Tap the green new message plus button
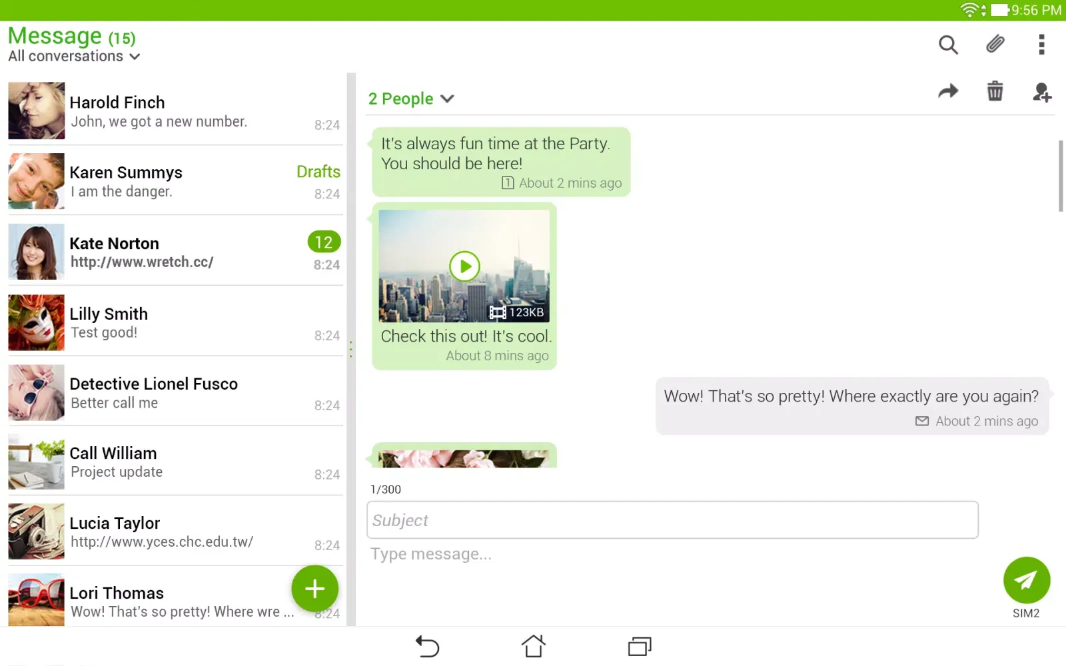The image size is (1066, 666). pyautogui.click(x=314, y=589)
